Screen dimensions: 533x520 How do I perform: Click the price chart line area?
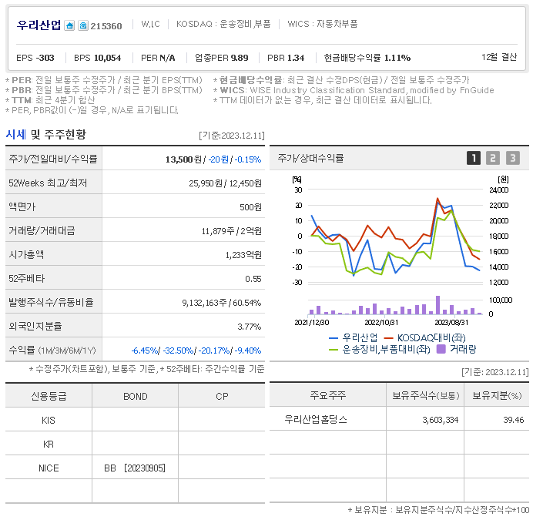395,237
